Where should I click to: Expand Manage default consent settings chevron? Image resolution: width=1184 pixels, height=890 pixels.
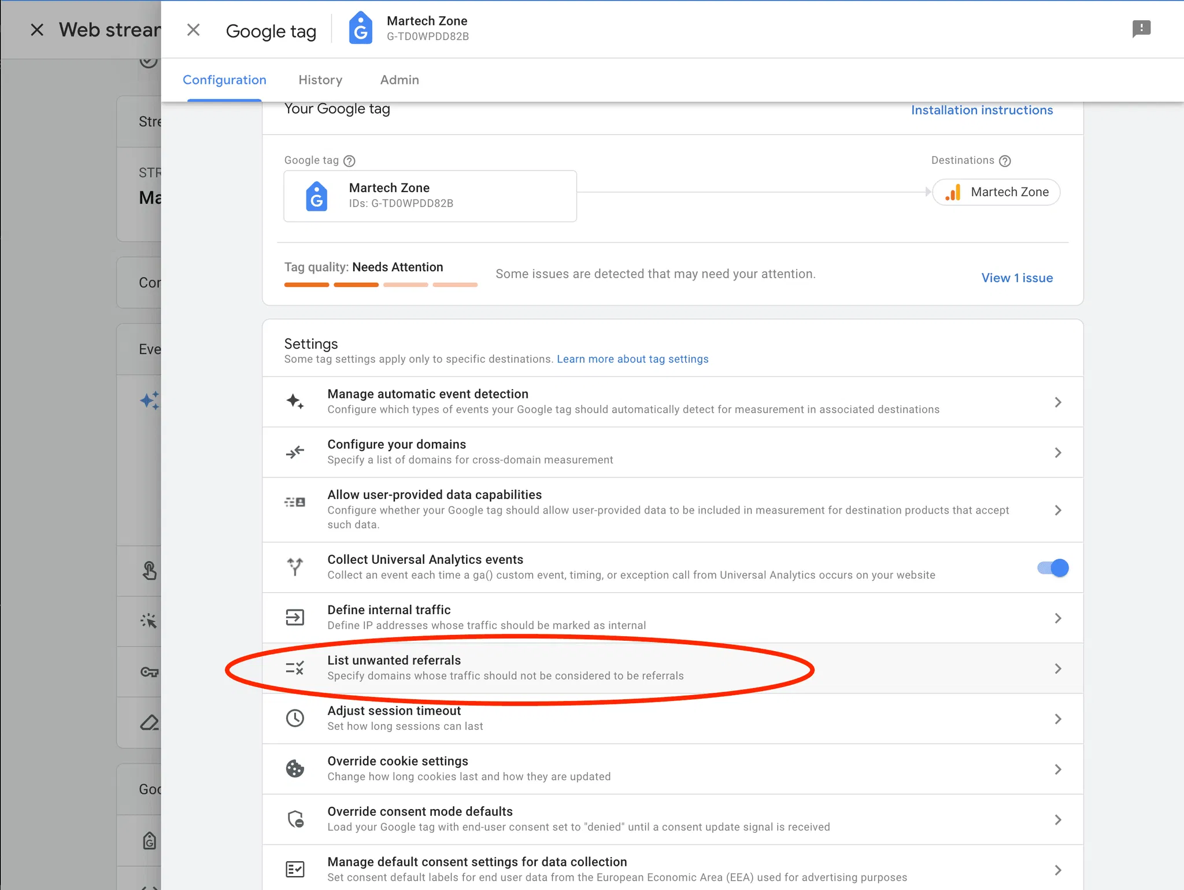click(1057, 870)
